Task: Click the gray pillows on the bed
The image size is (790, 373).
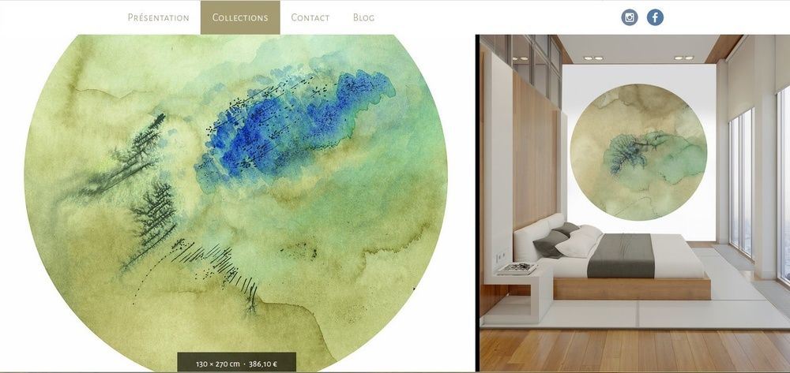Action: pos(557,239)
